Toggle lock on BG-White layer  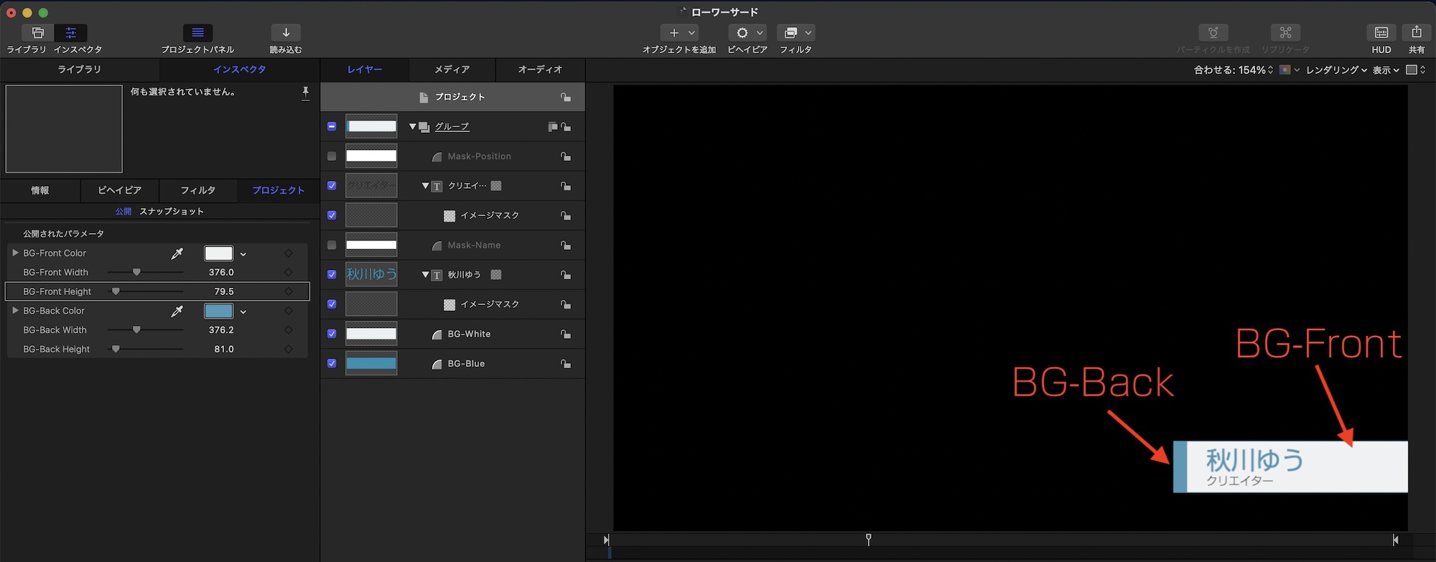[x=566, y=334]
